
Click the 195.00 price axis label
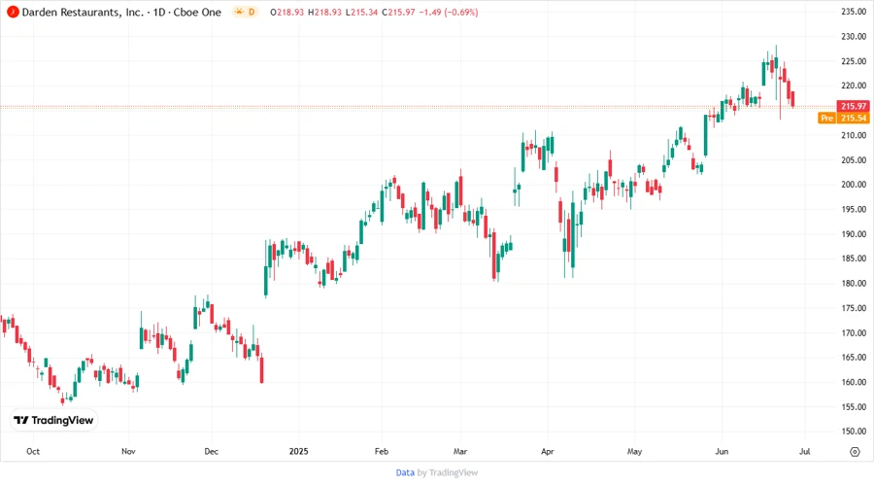(854, 209)
